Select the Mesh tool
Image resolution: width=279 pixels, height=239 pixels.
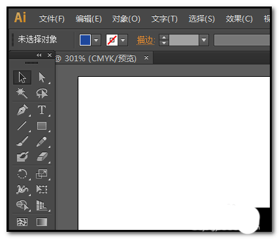coord(22,222)
